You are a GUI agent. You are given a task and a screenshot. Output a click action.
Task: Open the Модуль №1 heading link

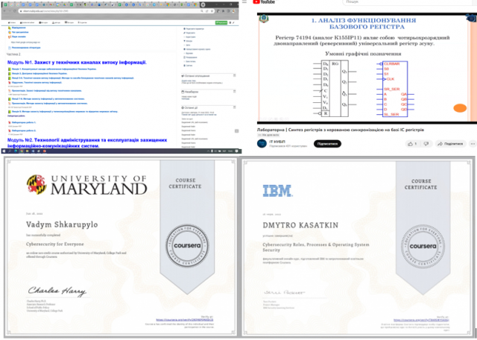pos(77,63)
